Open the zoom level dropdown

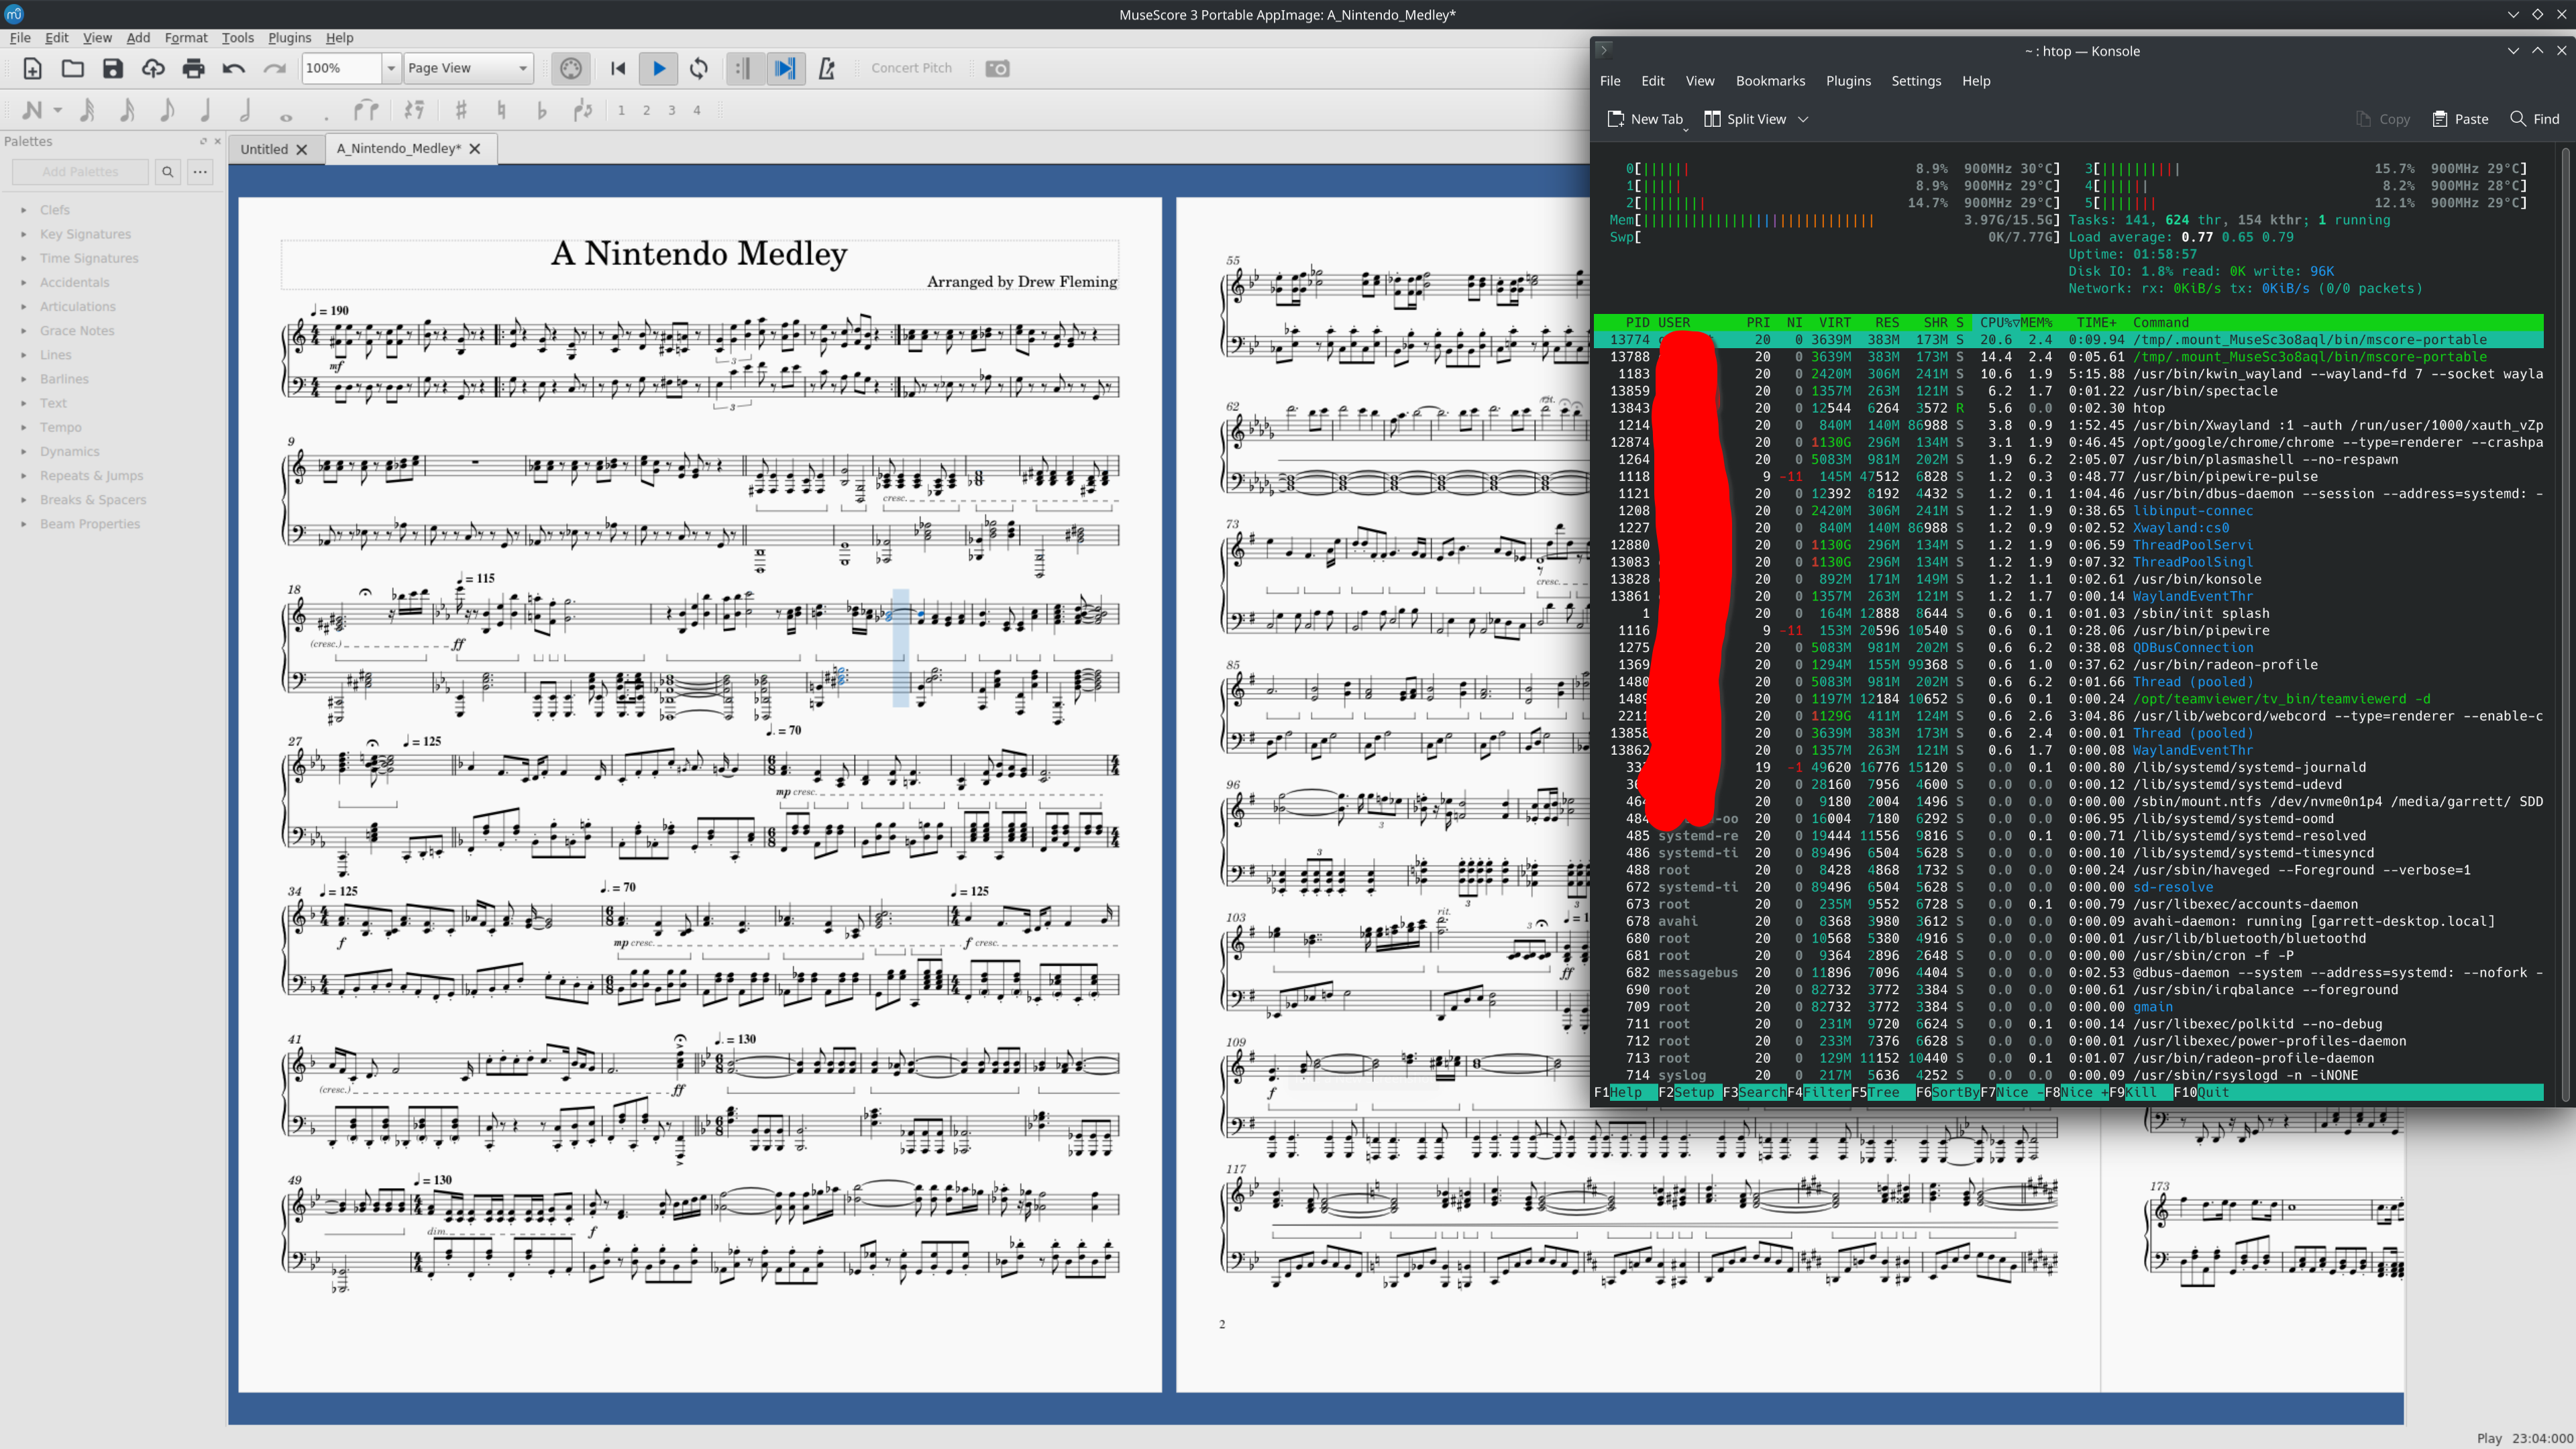(391, 68)
